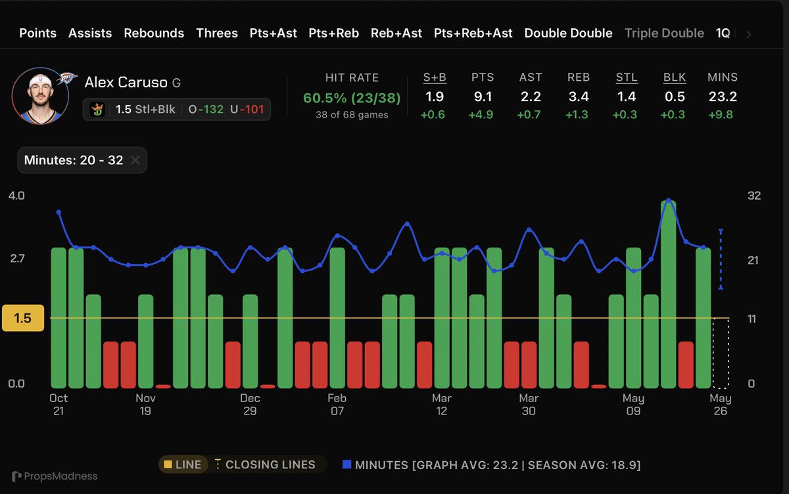Click the 1.5 Stl+Blk line label

pos(145,110)
